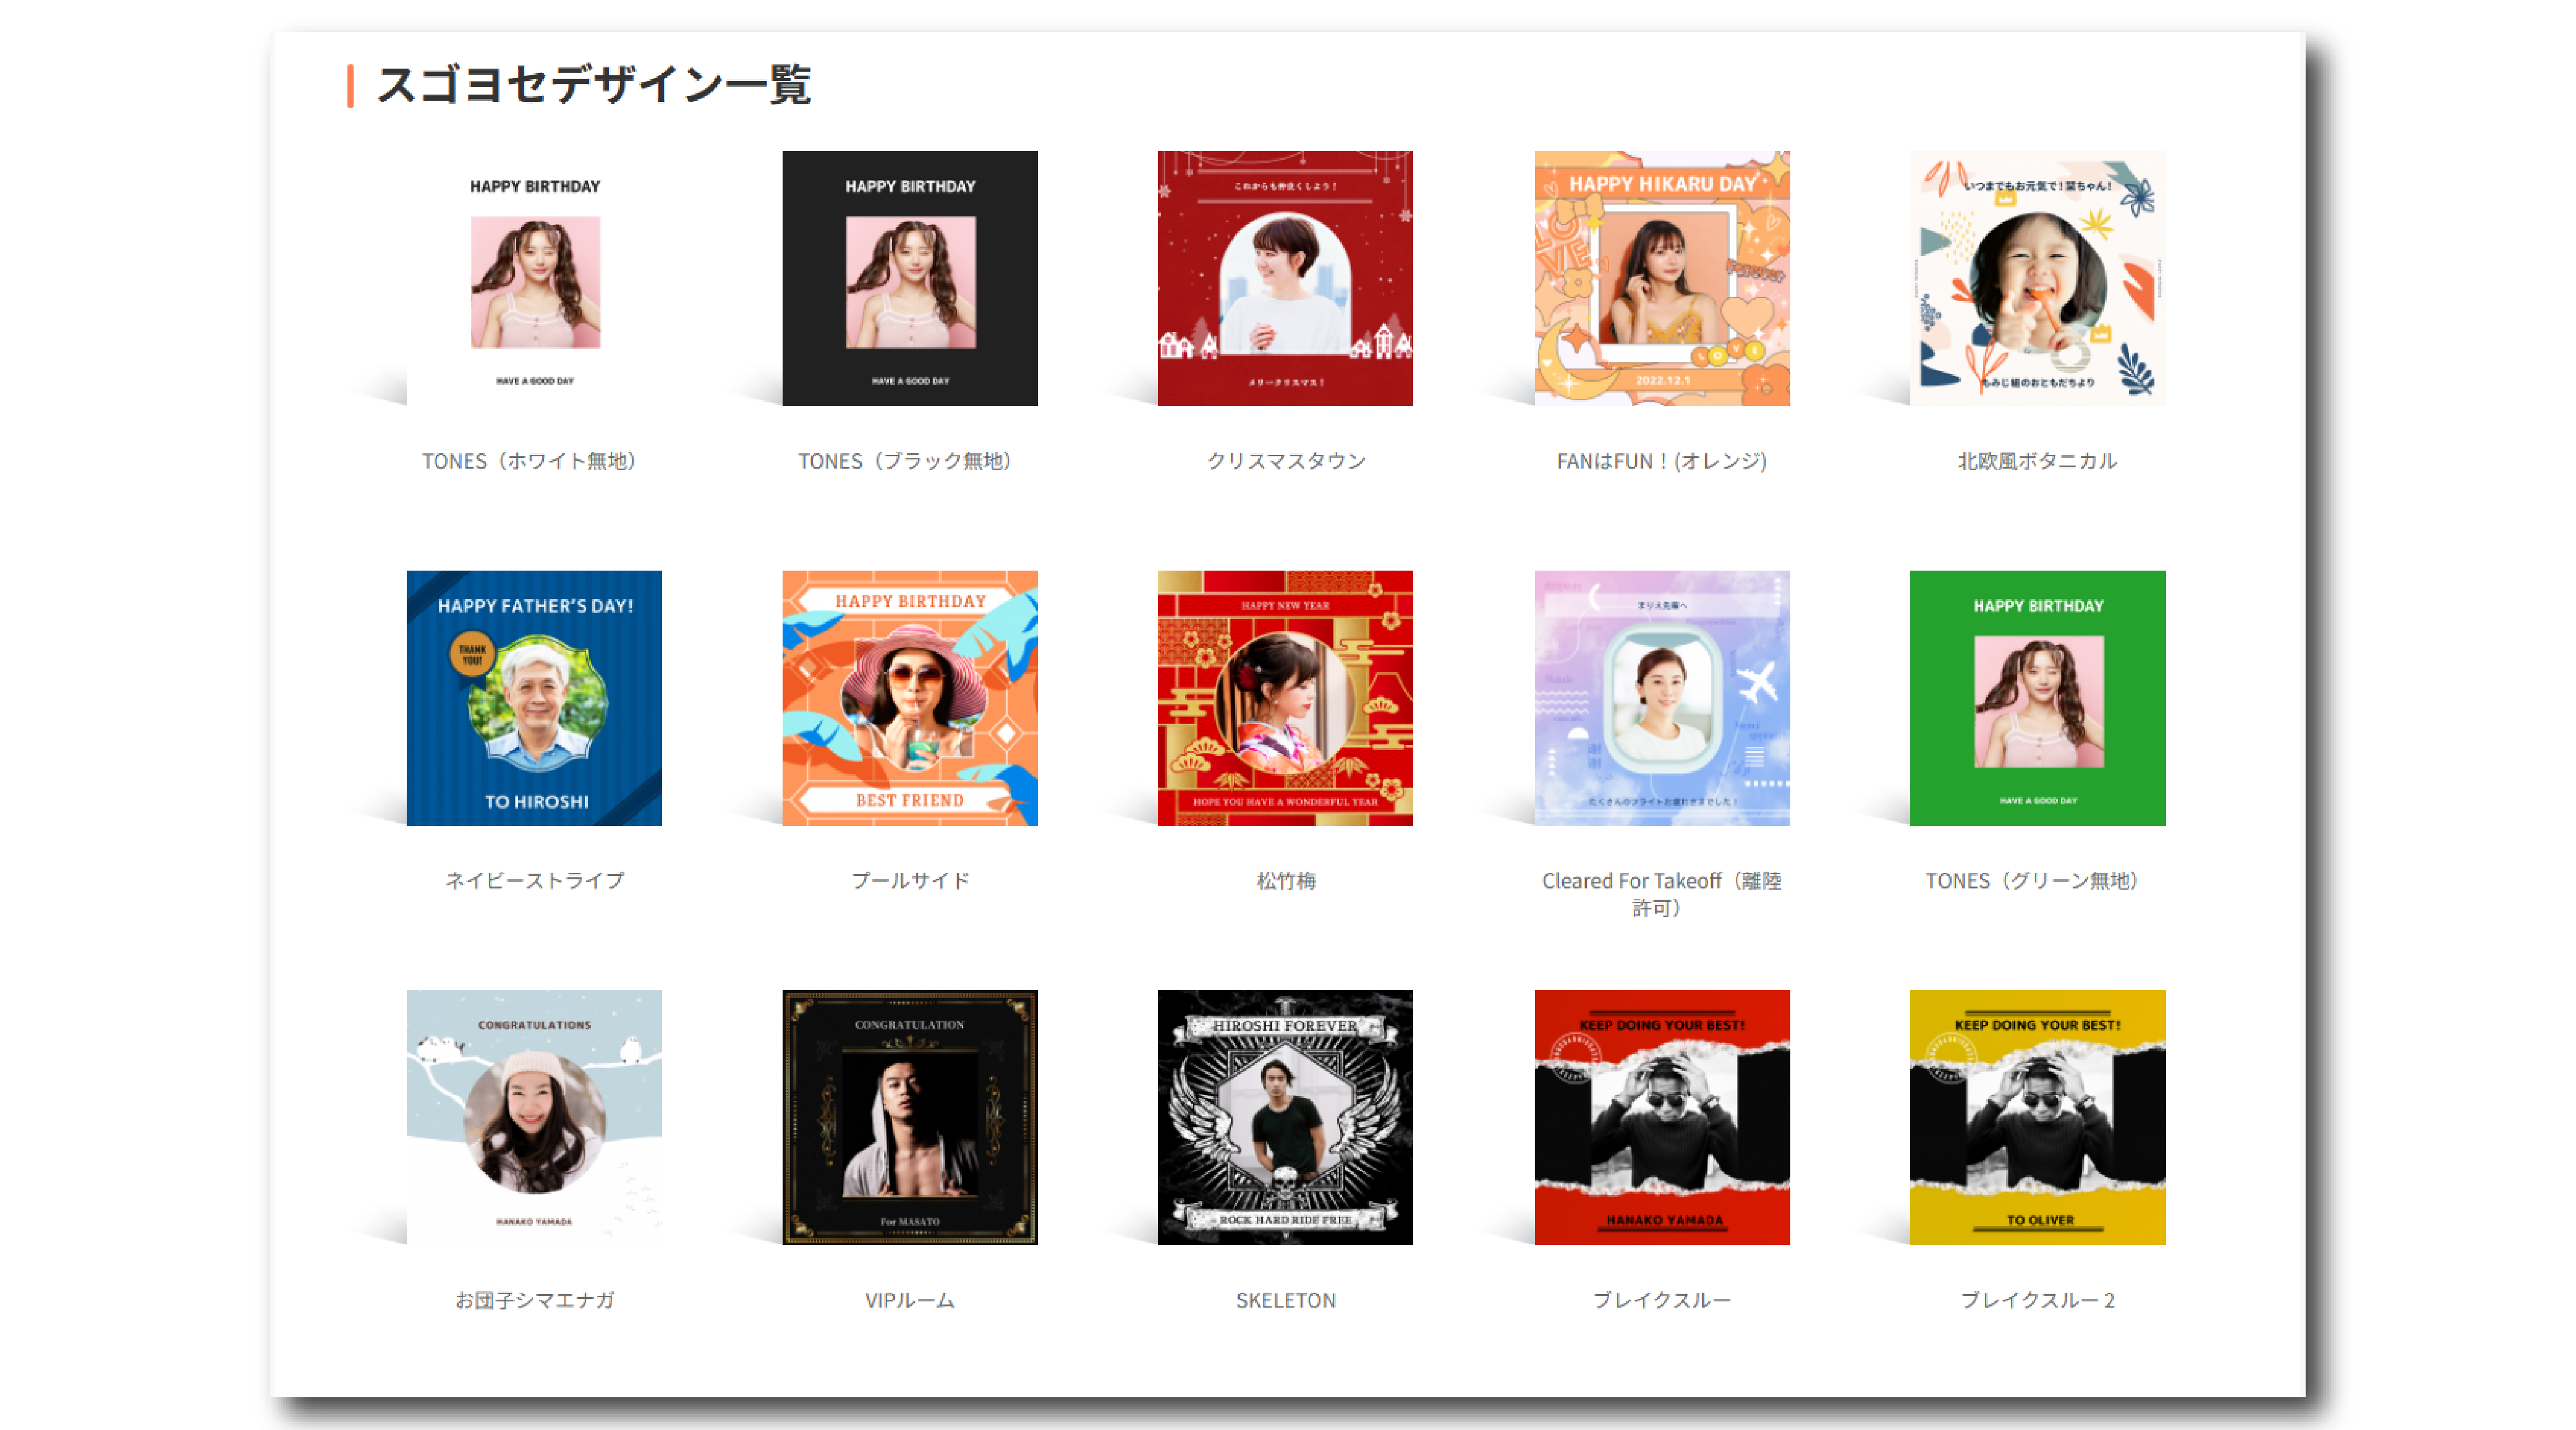Screen dimensions: 2576x1430
Task: Open the orange HAPPY HIKARU DAY design
Action: tap(1661, 278)
